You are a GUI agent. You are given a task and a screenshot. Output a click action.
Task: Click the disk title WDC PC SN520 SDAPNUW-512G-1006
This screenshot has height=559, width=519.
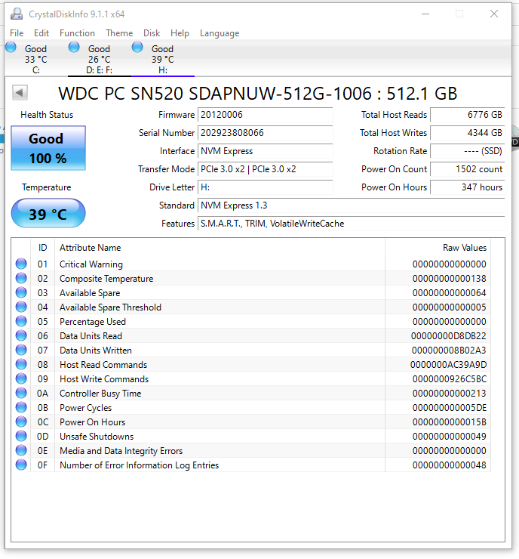pos(257,94)
